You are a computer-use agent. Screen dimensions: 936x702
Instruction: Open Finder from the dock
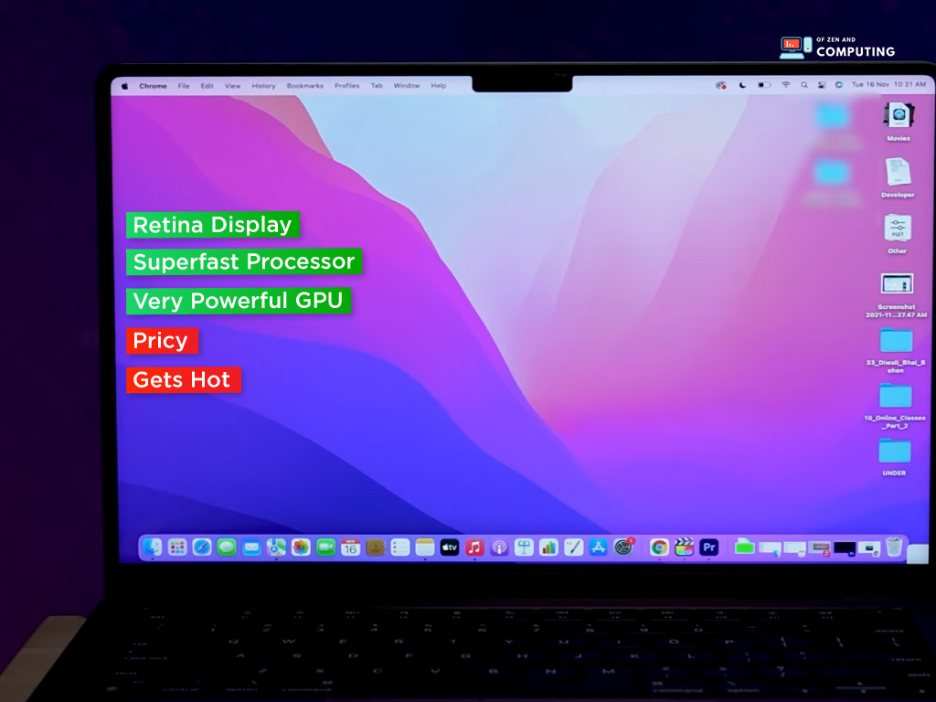(153, 547)
